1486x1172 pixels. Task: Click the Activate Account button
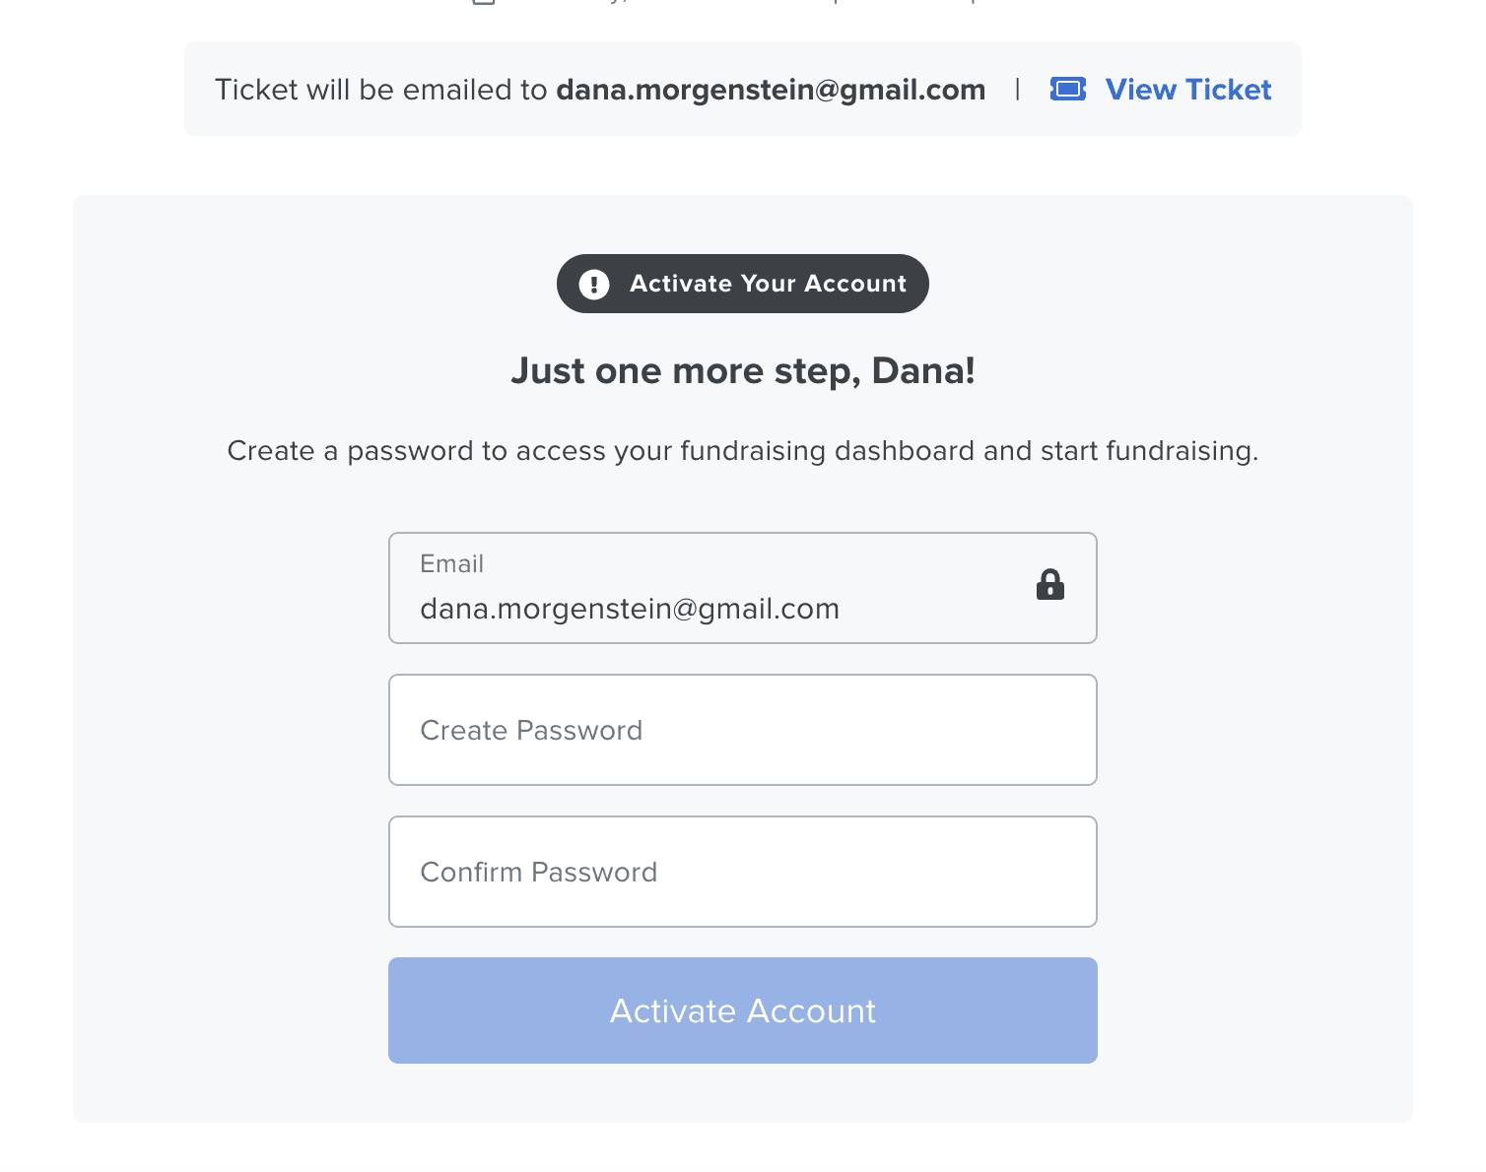click(743, 1010)
